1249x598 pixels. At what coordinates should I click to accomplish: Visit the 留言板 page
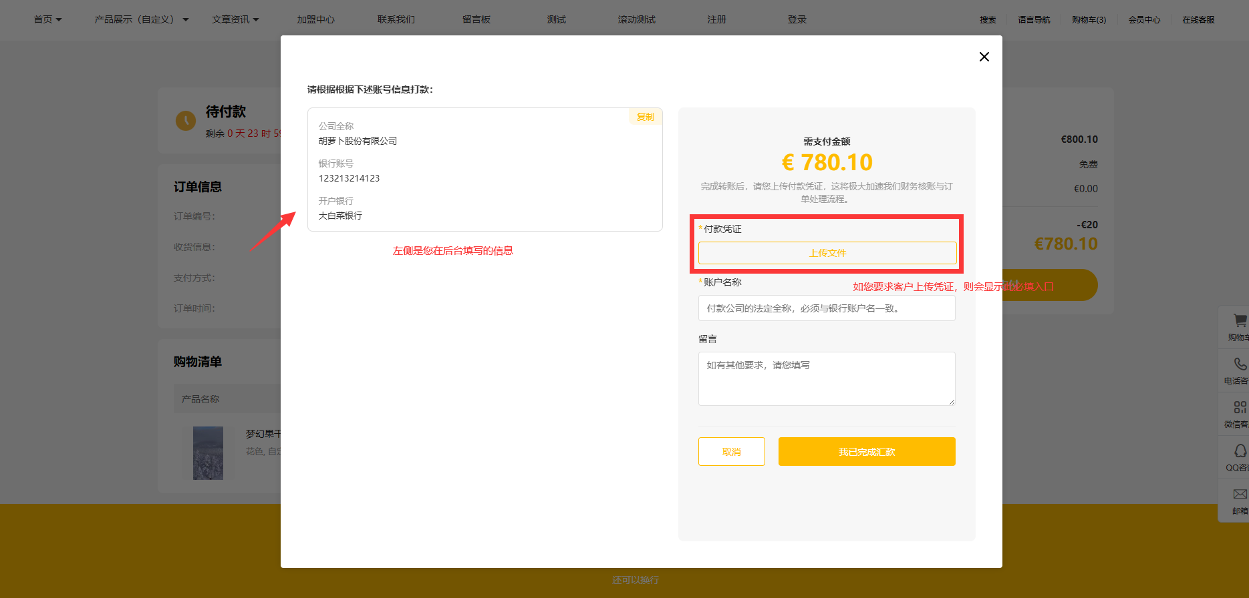(x=476, y=19)
